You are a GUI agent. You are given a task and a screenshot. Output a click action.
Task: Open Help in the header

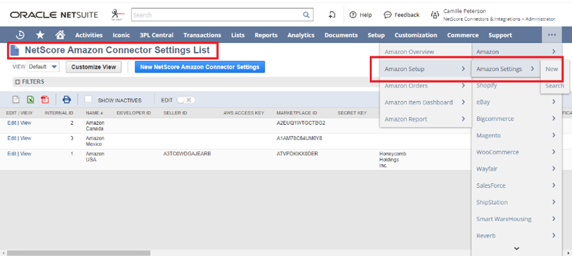(x=361, y=15)
